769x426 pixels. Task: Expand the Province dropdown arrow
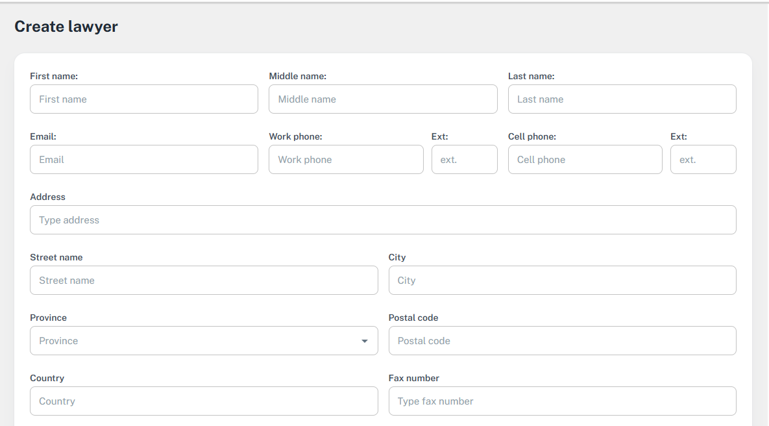(x=365, y=341)
